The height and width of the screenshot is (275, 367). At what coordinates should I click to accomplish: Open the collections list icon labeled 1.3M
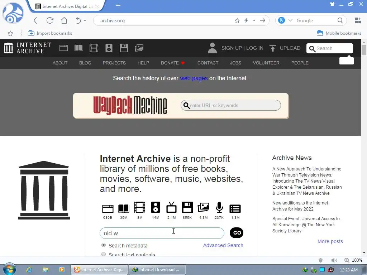point(235,209)
